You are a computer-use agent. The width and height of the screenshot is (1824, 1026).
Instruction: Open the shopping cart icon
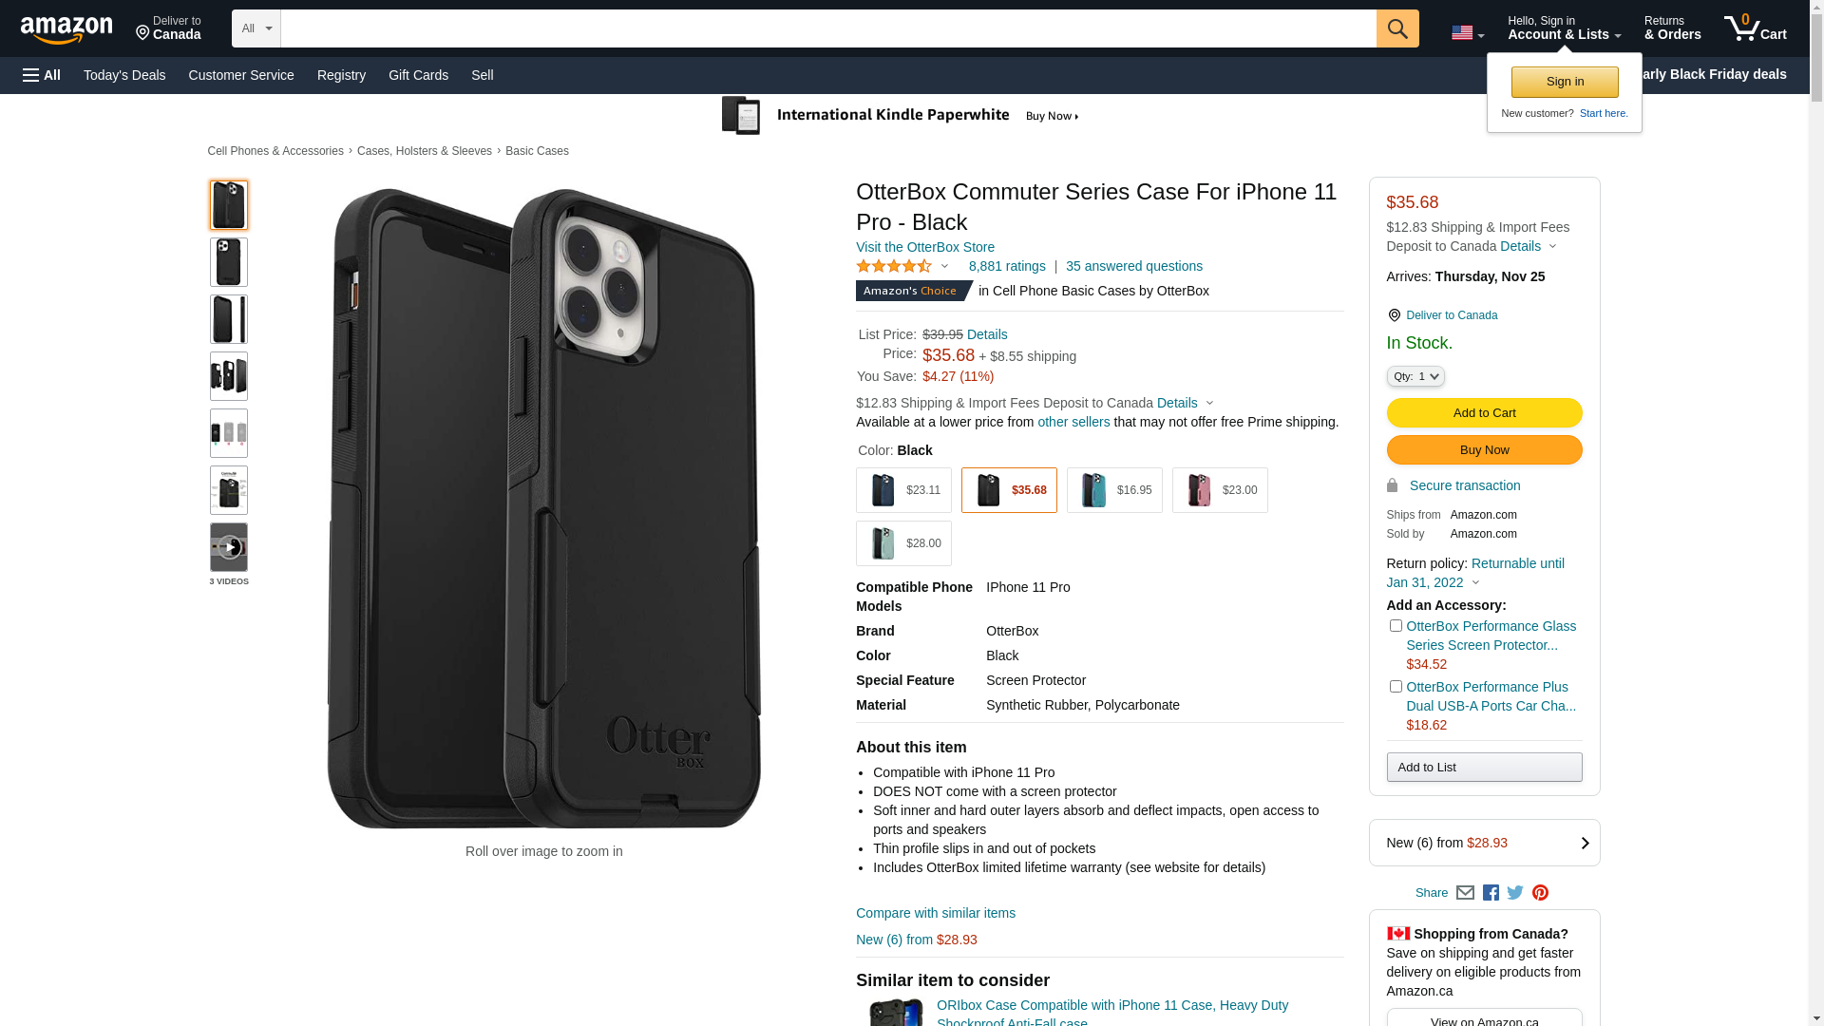(x=1755, y=28)
